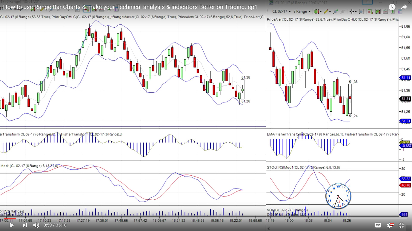Expand the crosshair cursor dropdown arrow
The width and height of the screenshot is (412, 231).
356,12
